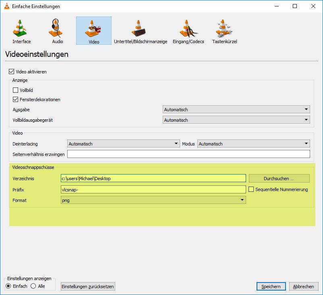Screen dimensions: 323x295
Task: Open the Tastenkürzel settings category
Action: coord(225,31)
